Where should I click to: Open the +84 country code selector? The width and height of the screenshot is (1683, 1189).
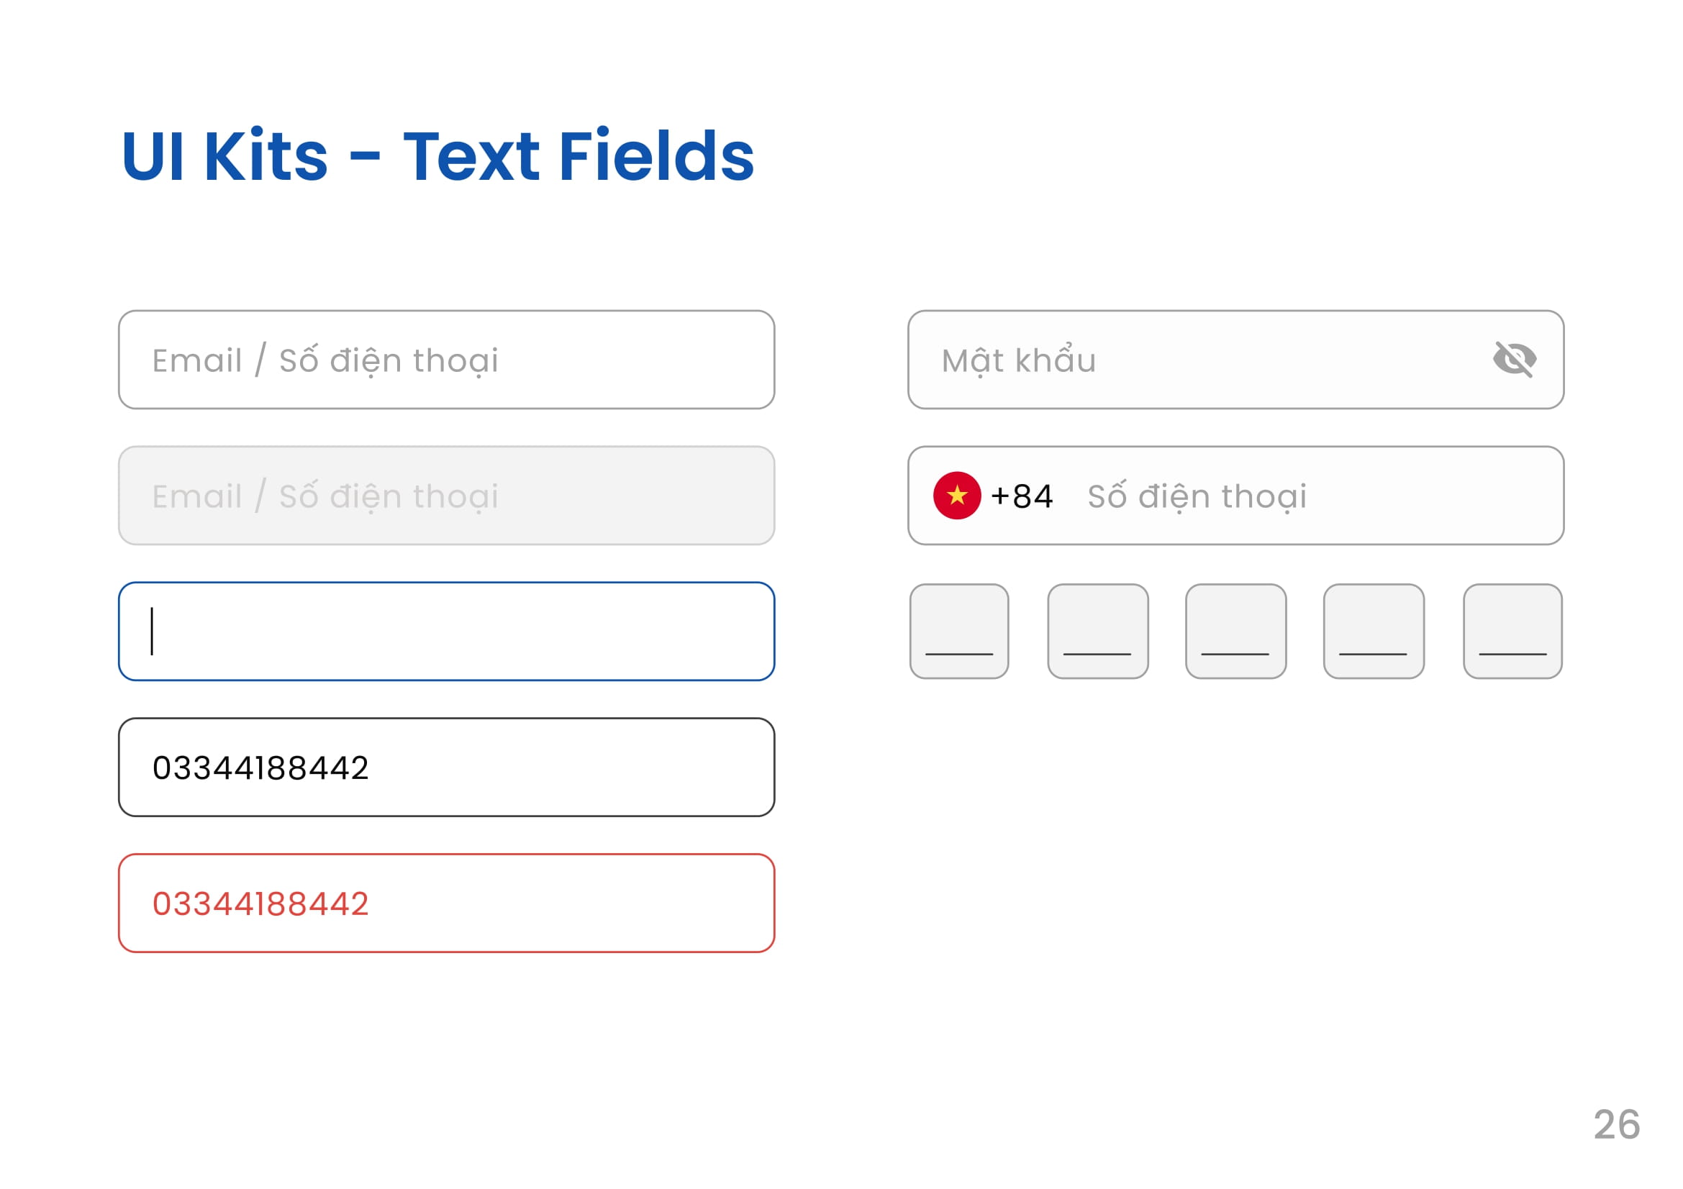[1022, 496]
